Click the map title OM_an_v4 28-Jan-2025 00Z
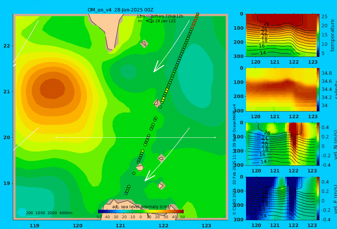Image resolution: width=337 pixels, height=229 pixels. [x=120, y=10]
